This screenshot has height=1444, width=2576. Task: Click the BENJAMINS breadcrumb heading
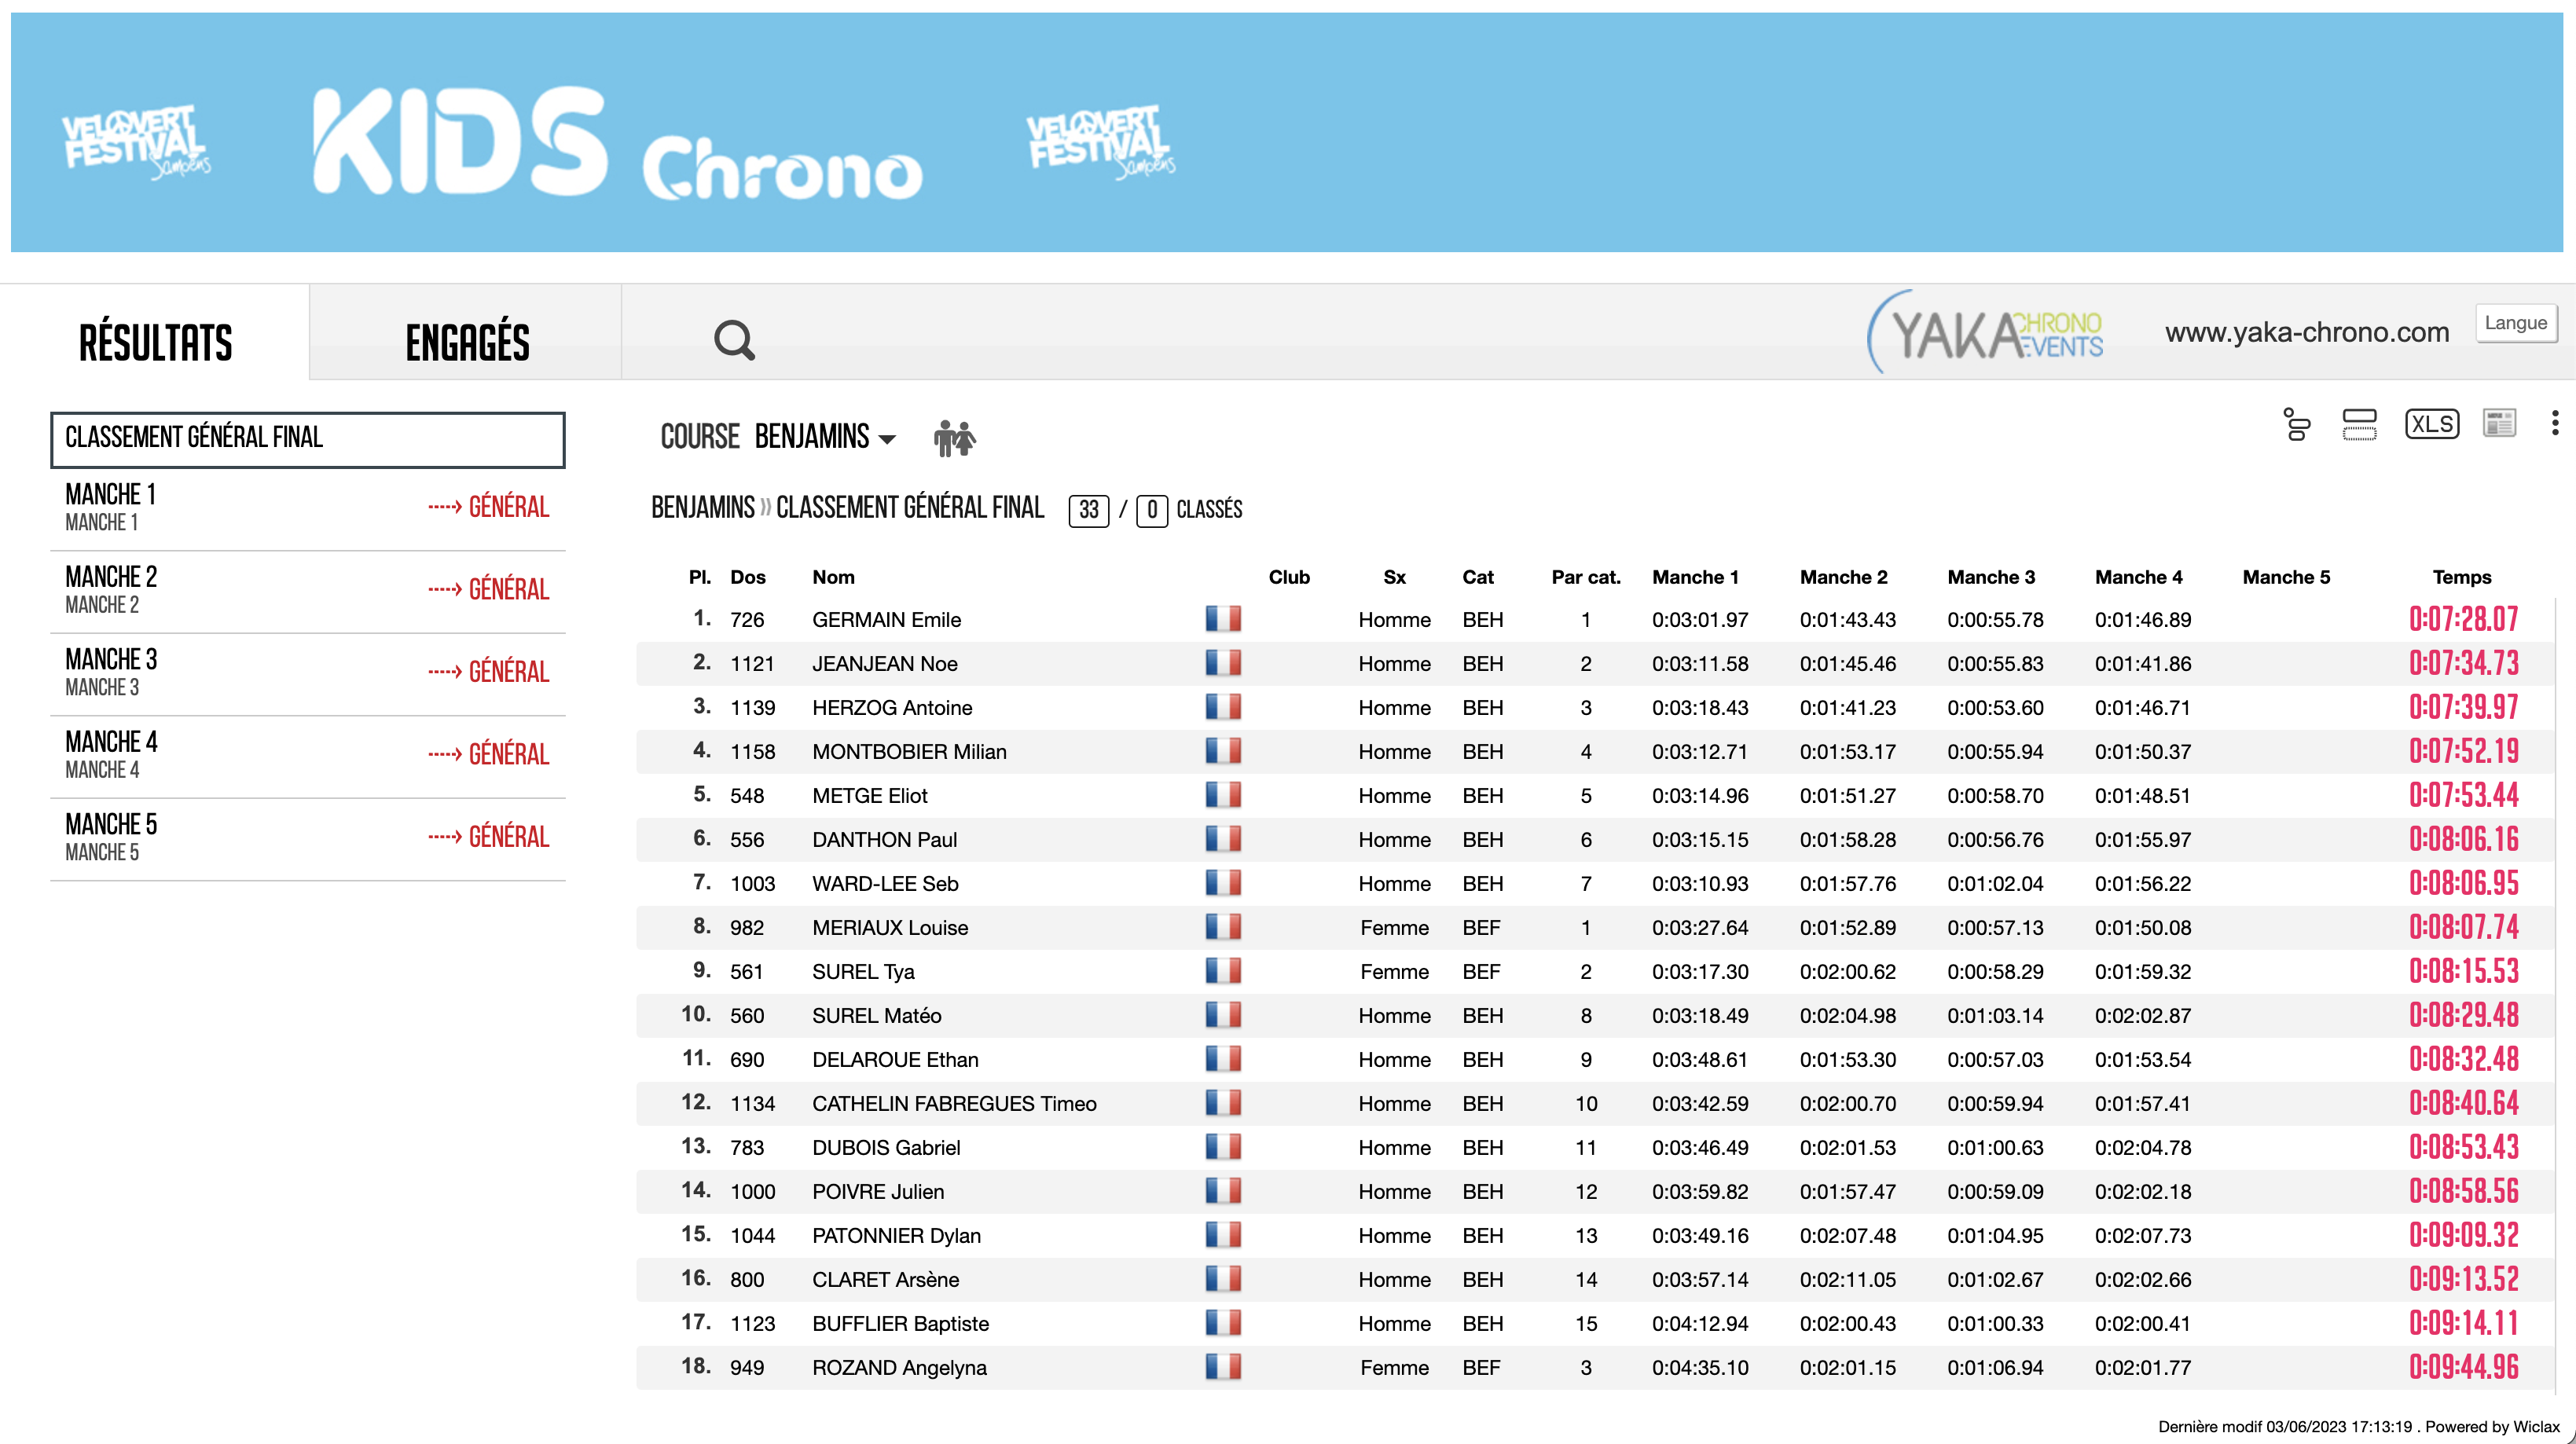(702, 508)
